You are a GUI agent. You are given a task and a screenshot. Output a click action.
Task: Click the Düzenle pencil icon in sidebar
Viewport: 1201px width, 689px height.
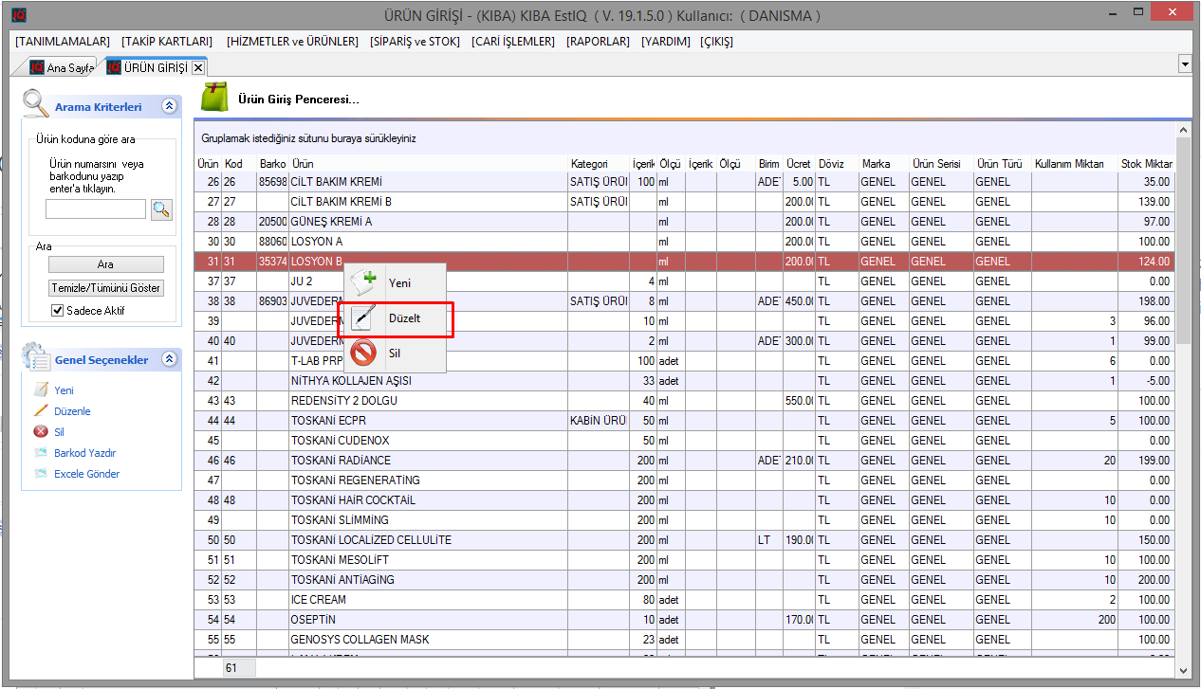click(x=41, y=411)
